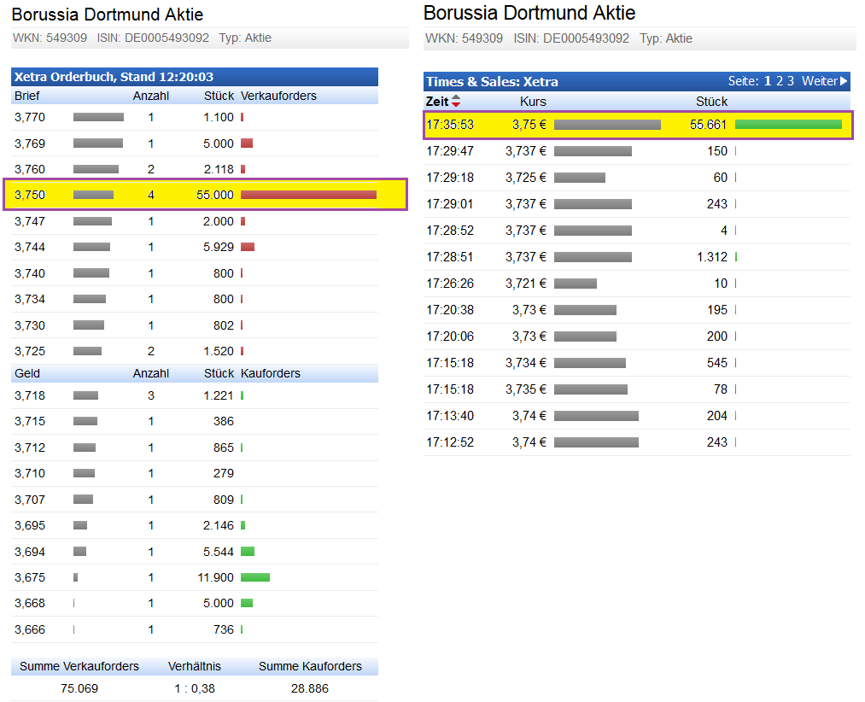Select ask price '3,734'
Viewport: 865px width, 702px height.
(30, 299)
